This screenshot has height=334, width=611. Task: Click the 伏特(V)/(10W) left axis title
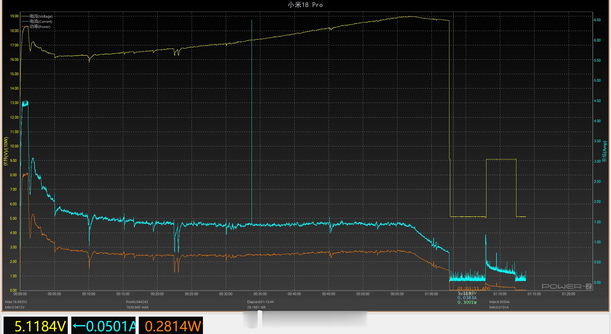pos(6,151)
